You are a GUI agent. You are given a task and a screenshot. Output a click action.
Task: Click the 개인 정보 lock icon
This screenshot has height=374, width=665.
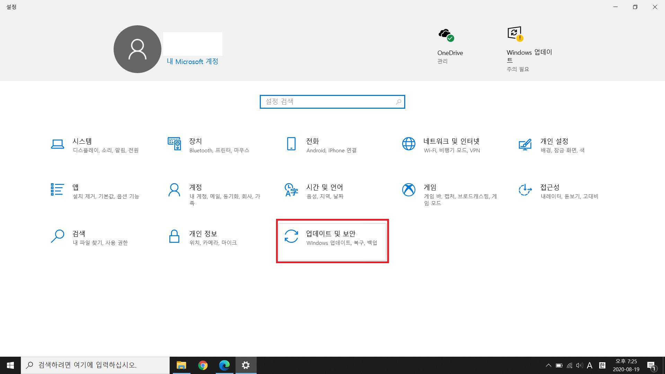coord(174,236)
